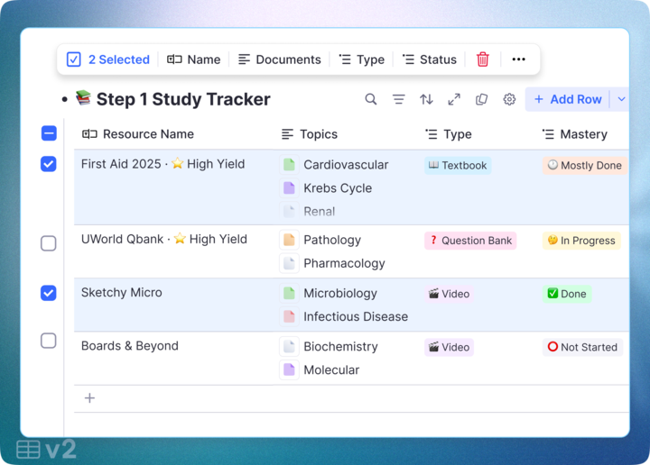Click the Topics column header
The width and height of the screenshot is (650, 465).
click(310, 134)
